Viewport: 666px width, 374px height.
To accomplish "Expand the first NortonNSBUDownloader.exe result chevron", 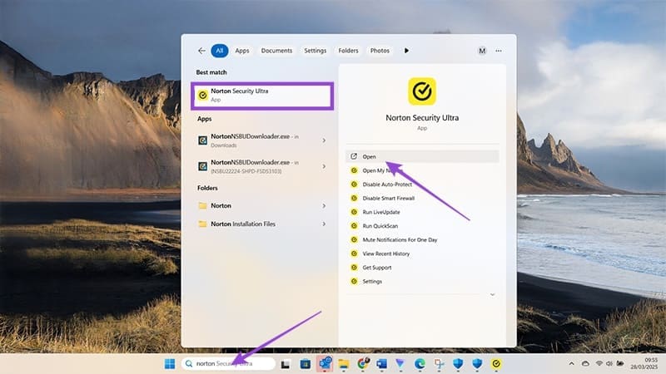I will coord(324,140).
